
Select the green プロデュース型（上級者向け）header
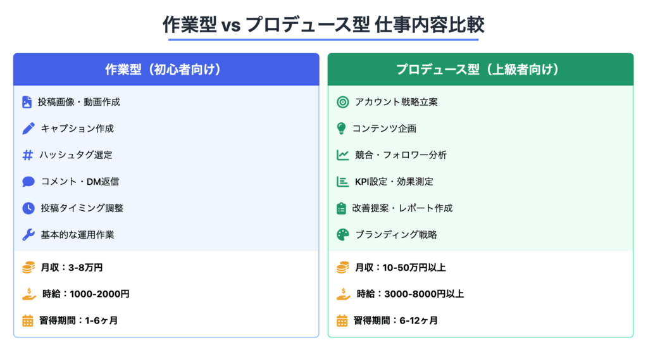pyautogui.click(x=480, y=70)
